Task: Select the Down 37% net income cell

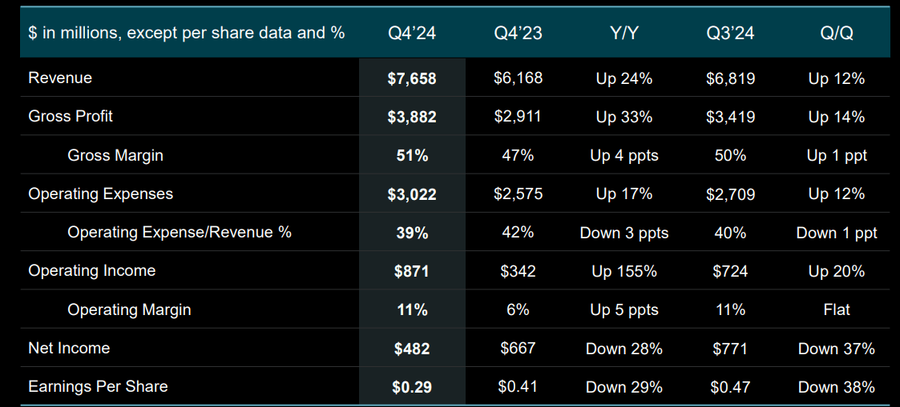Action: click(836, 349)
